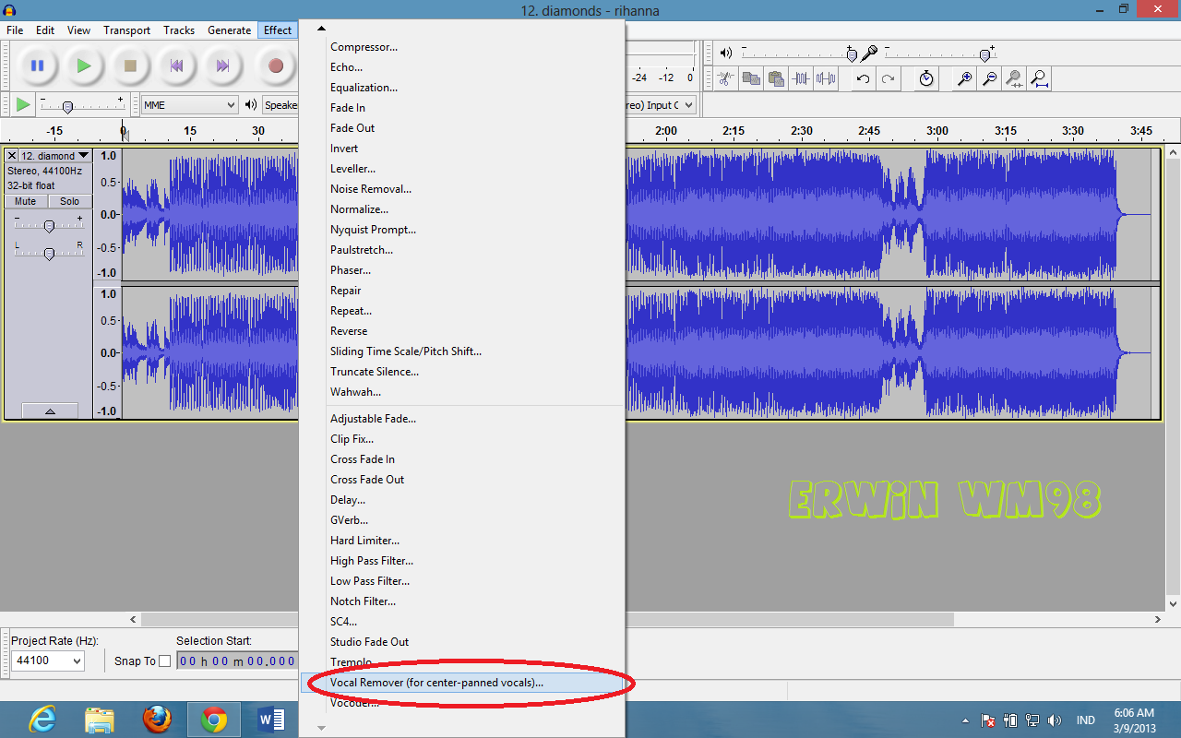The width and height of the screenshot is (1181, 738).
Task: Skip to start of the track
Action: pyautogui.click(x=176, y=65)
